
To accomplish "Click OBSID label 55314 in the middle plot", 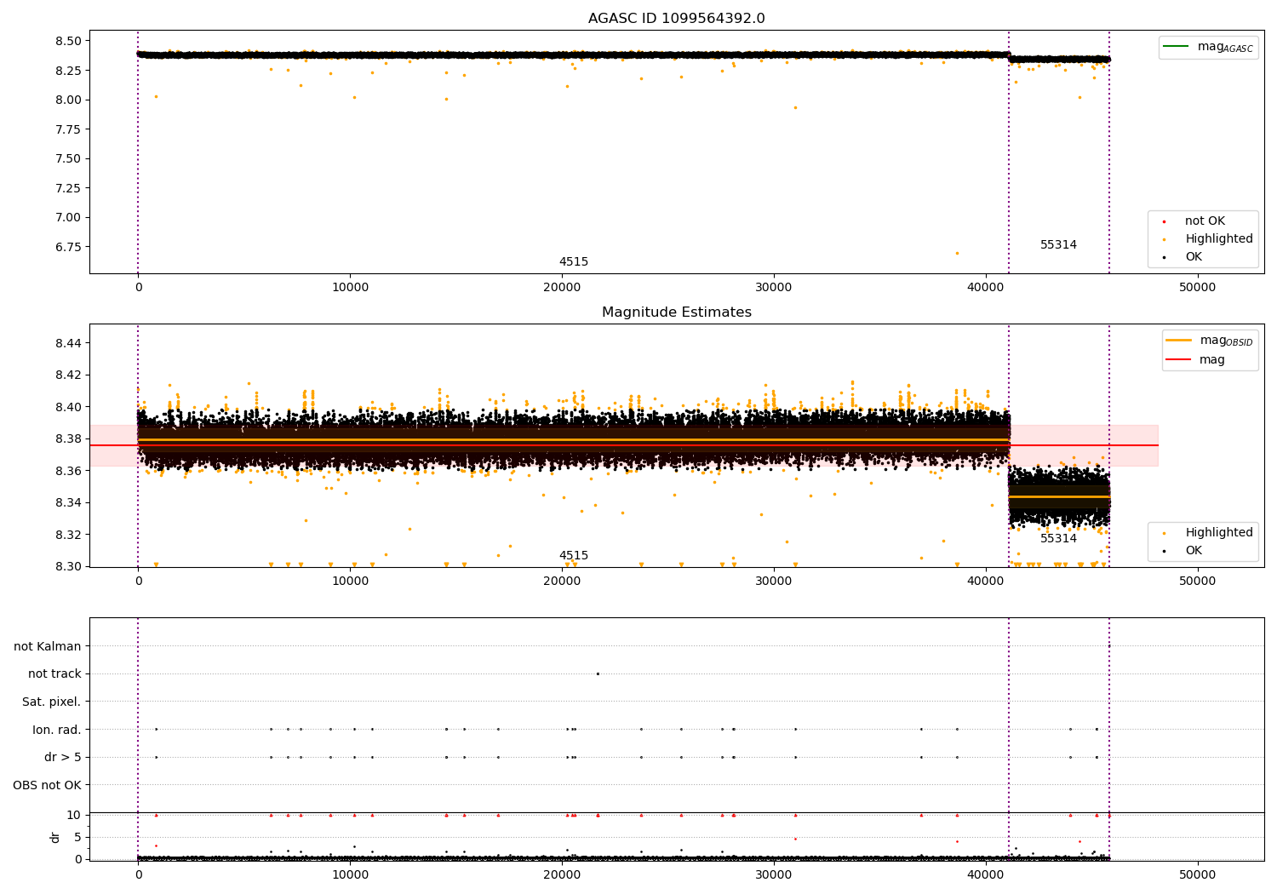I will point(1058,539).
